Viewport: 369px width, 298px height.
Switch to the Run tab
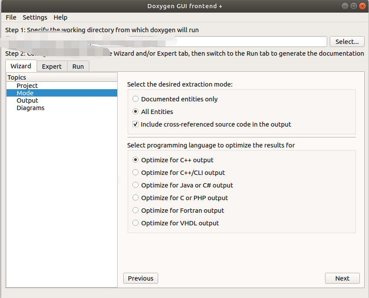tap(78, 66)
